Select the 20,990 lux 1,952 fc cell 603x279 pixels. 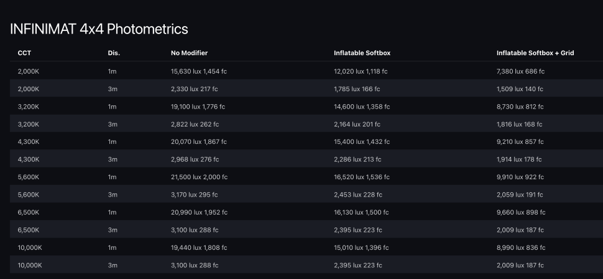point(200,212)
